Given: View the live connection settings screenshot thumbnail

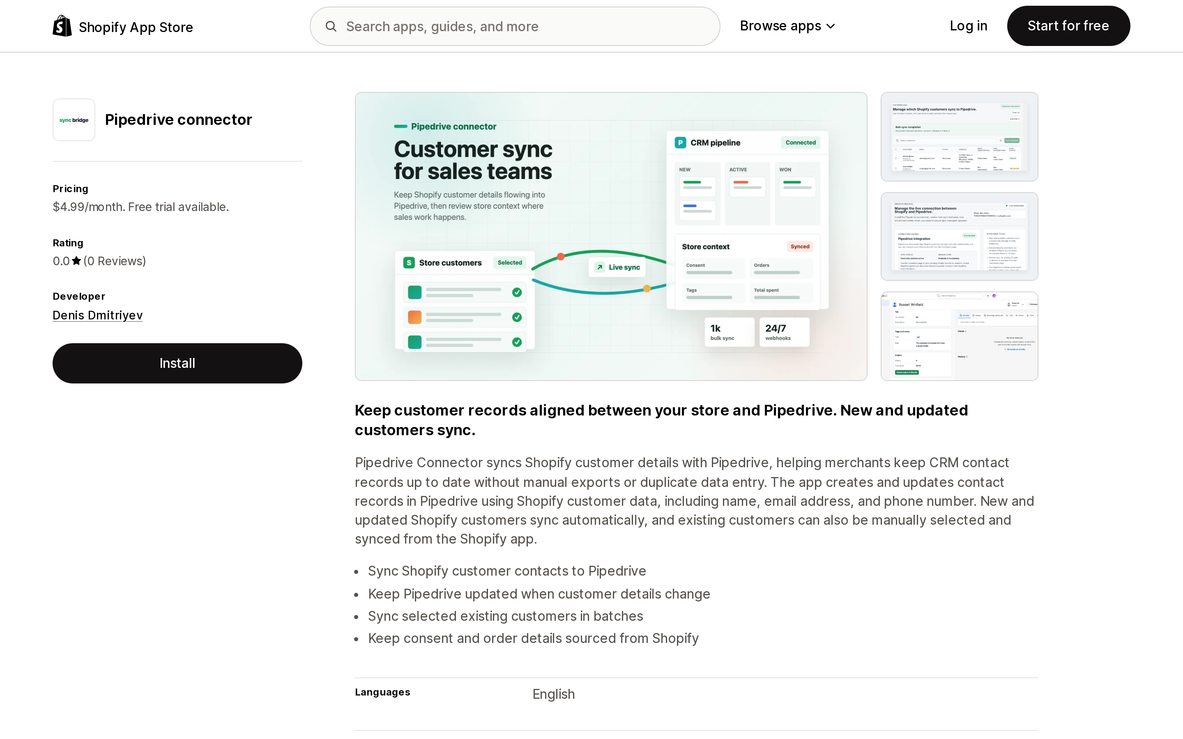Looking at the screenshot, I should pos(959,236).
